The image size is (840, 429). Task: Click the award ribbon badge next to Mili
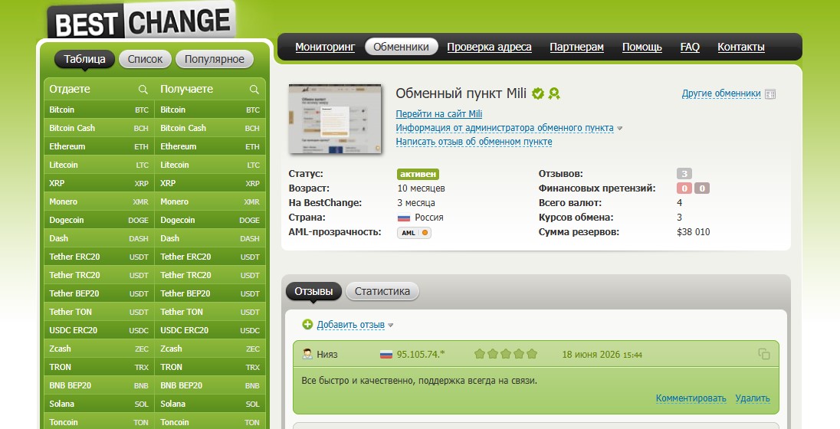554,93
